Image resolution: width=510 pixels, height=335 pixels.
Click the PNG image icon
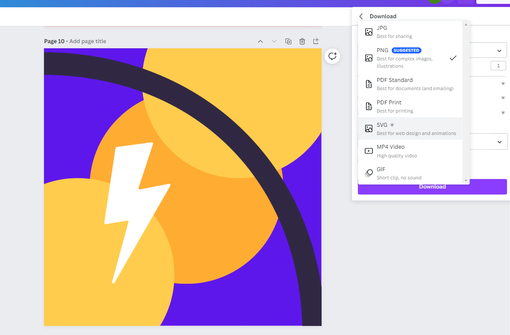click(x=369, y=58)
